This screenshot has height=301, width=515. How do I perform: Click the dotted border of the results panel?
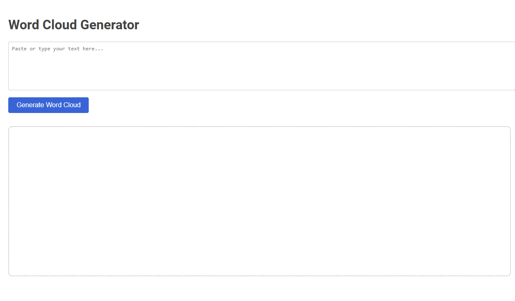259,127
